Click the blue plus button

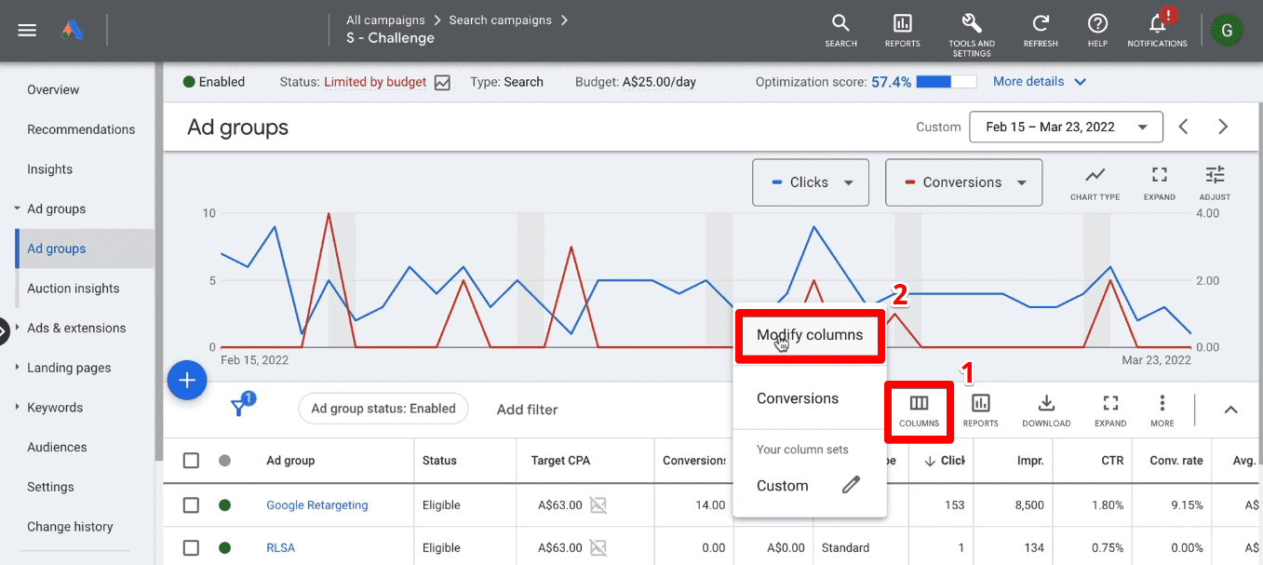(186, 380)
